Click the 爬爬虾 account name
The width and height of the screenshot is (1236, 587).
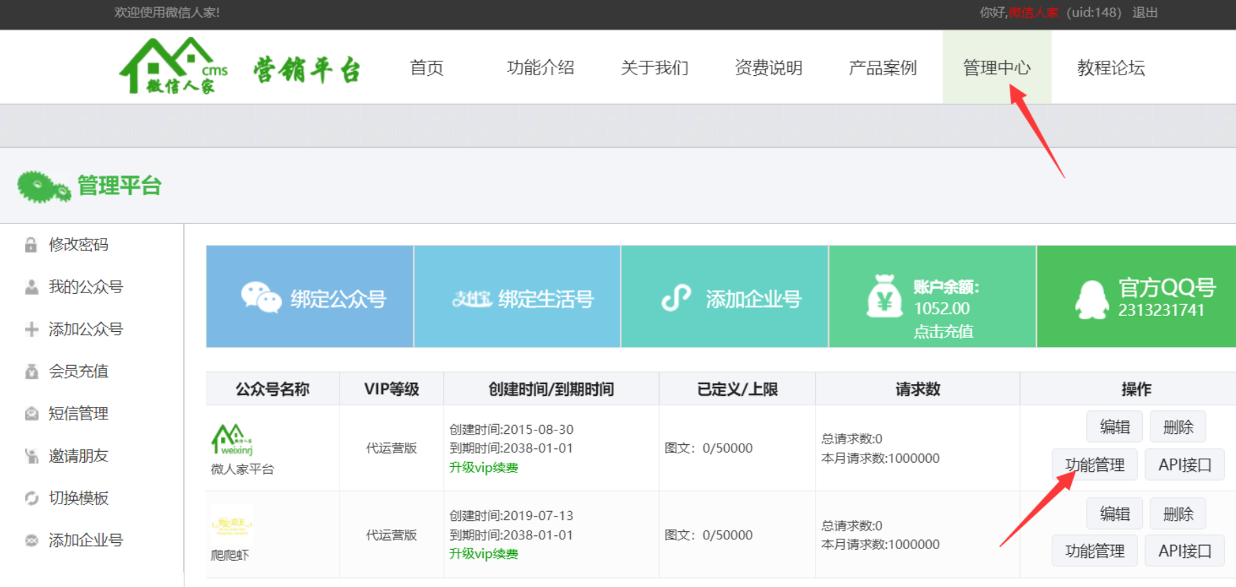pyautogui.click(x=230, y=555)
